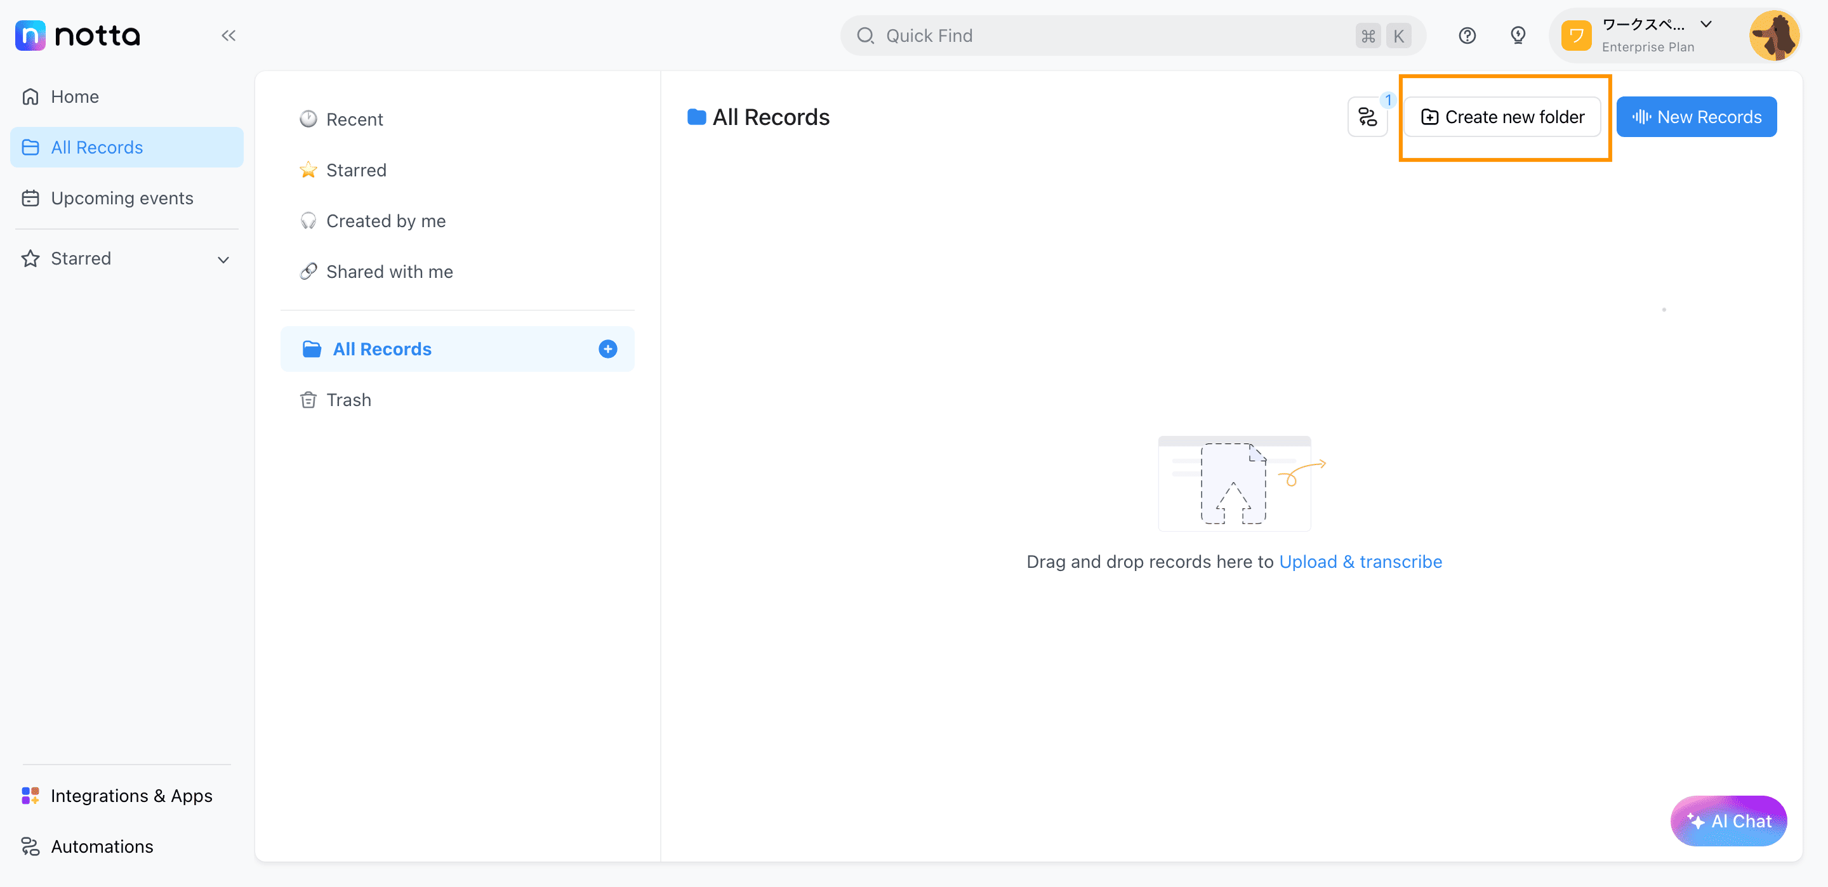Click the Recent clock icon

pos(308,119)
